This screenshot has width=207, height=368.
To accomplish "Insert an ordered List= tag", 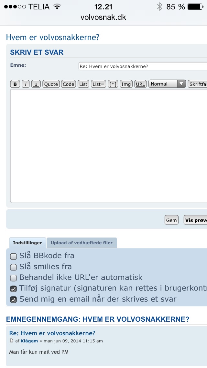I will (98, 84).
